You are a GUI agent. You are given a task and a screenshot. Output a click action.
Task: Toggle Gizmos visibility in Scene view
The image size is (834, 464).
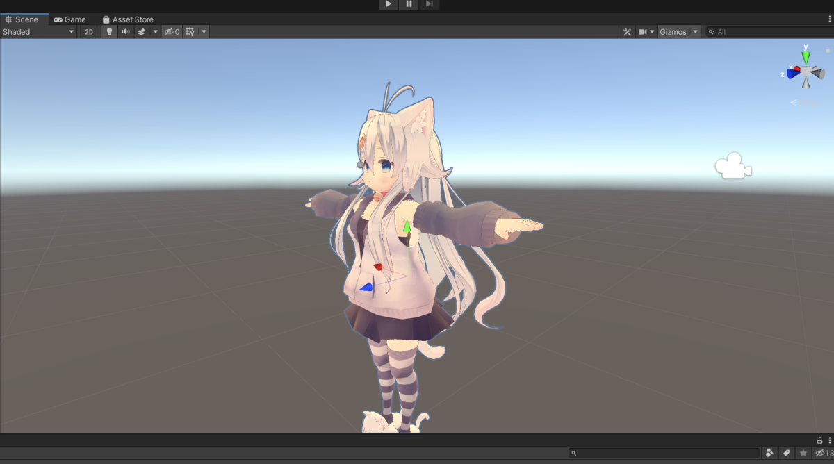coord(674,31)
